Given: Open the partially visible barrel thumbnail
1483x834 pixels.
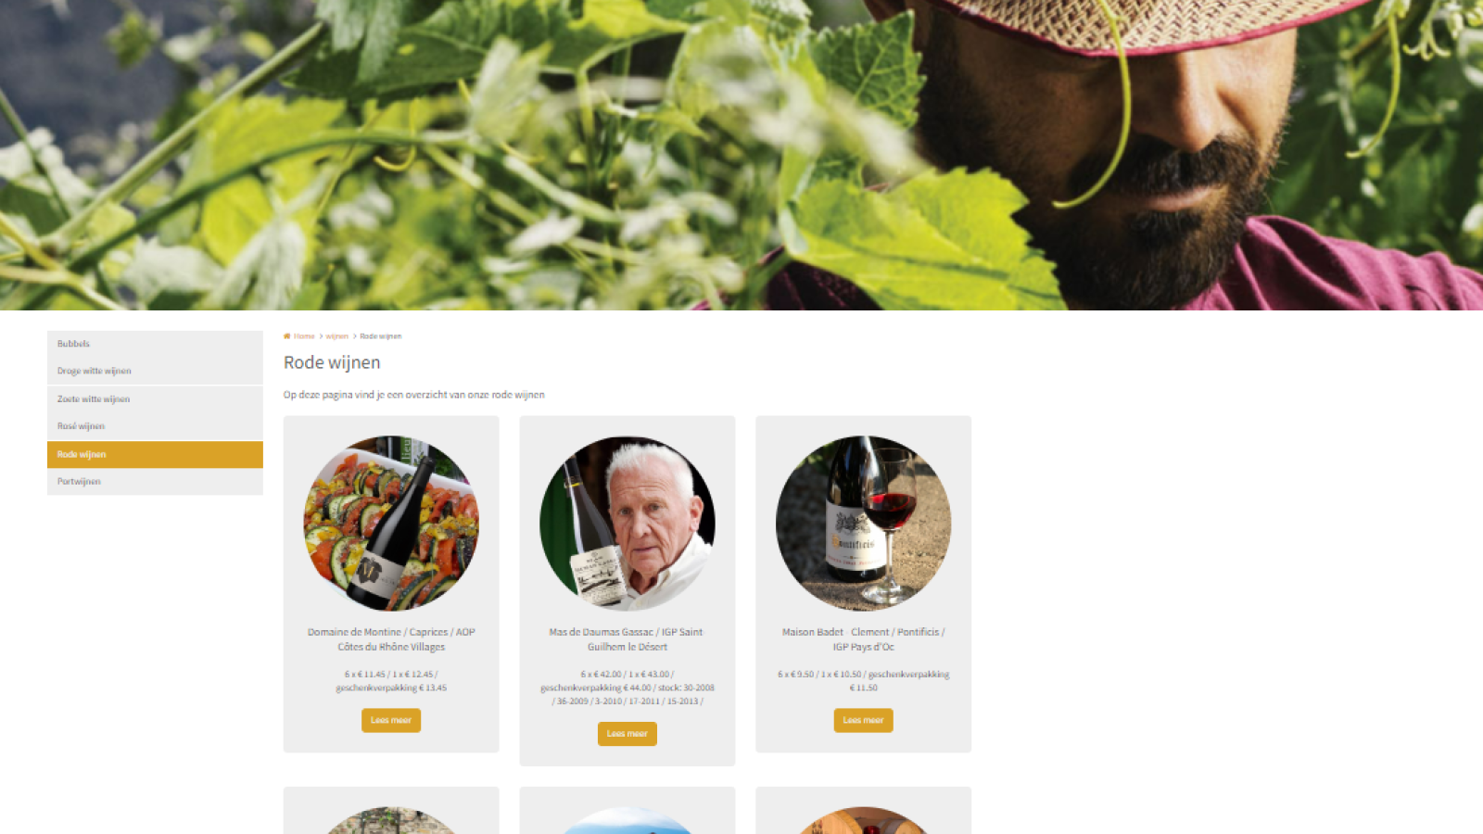Looking at the screenshot, I should pos(864,820).
